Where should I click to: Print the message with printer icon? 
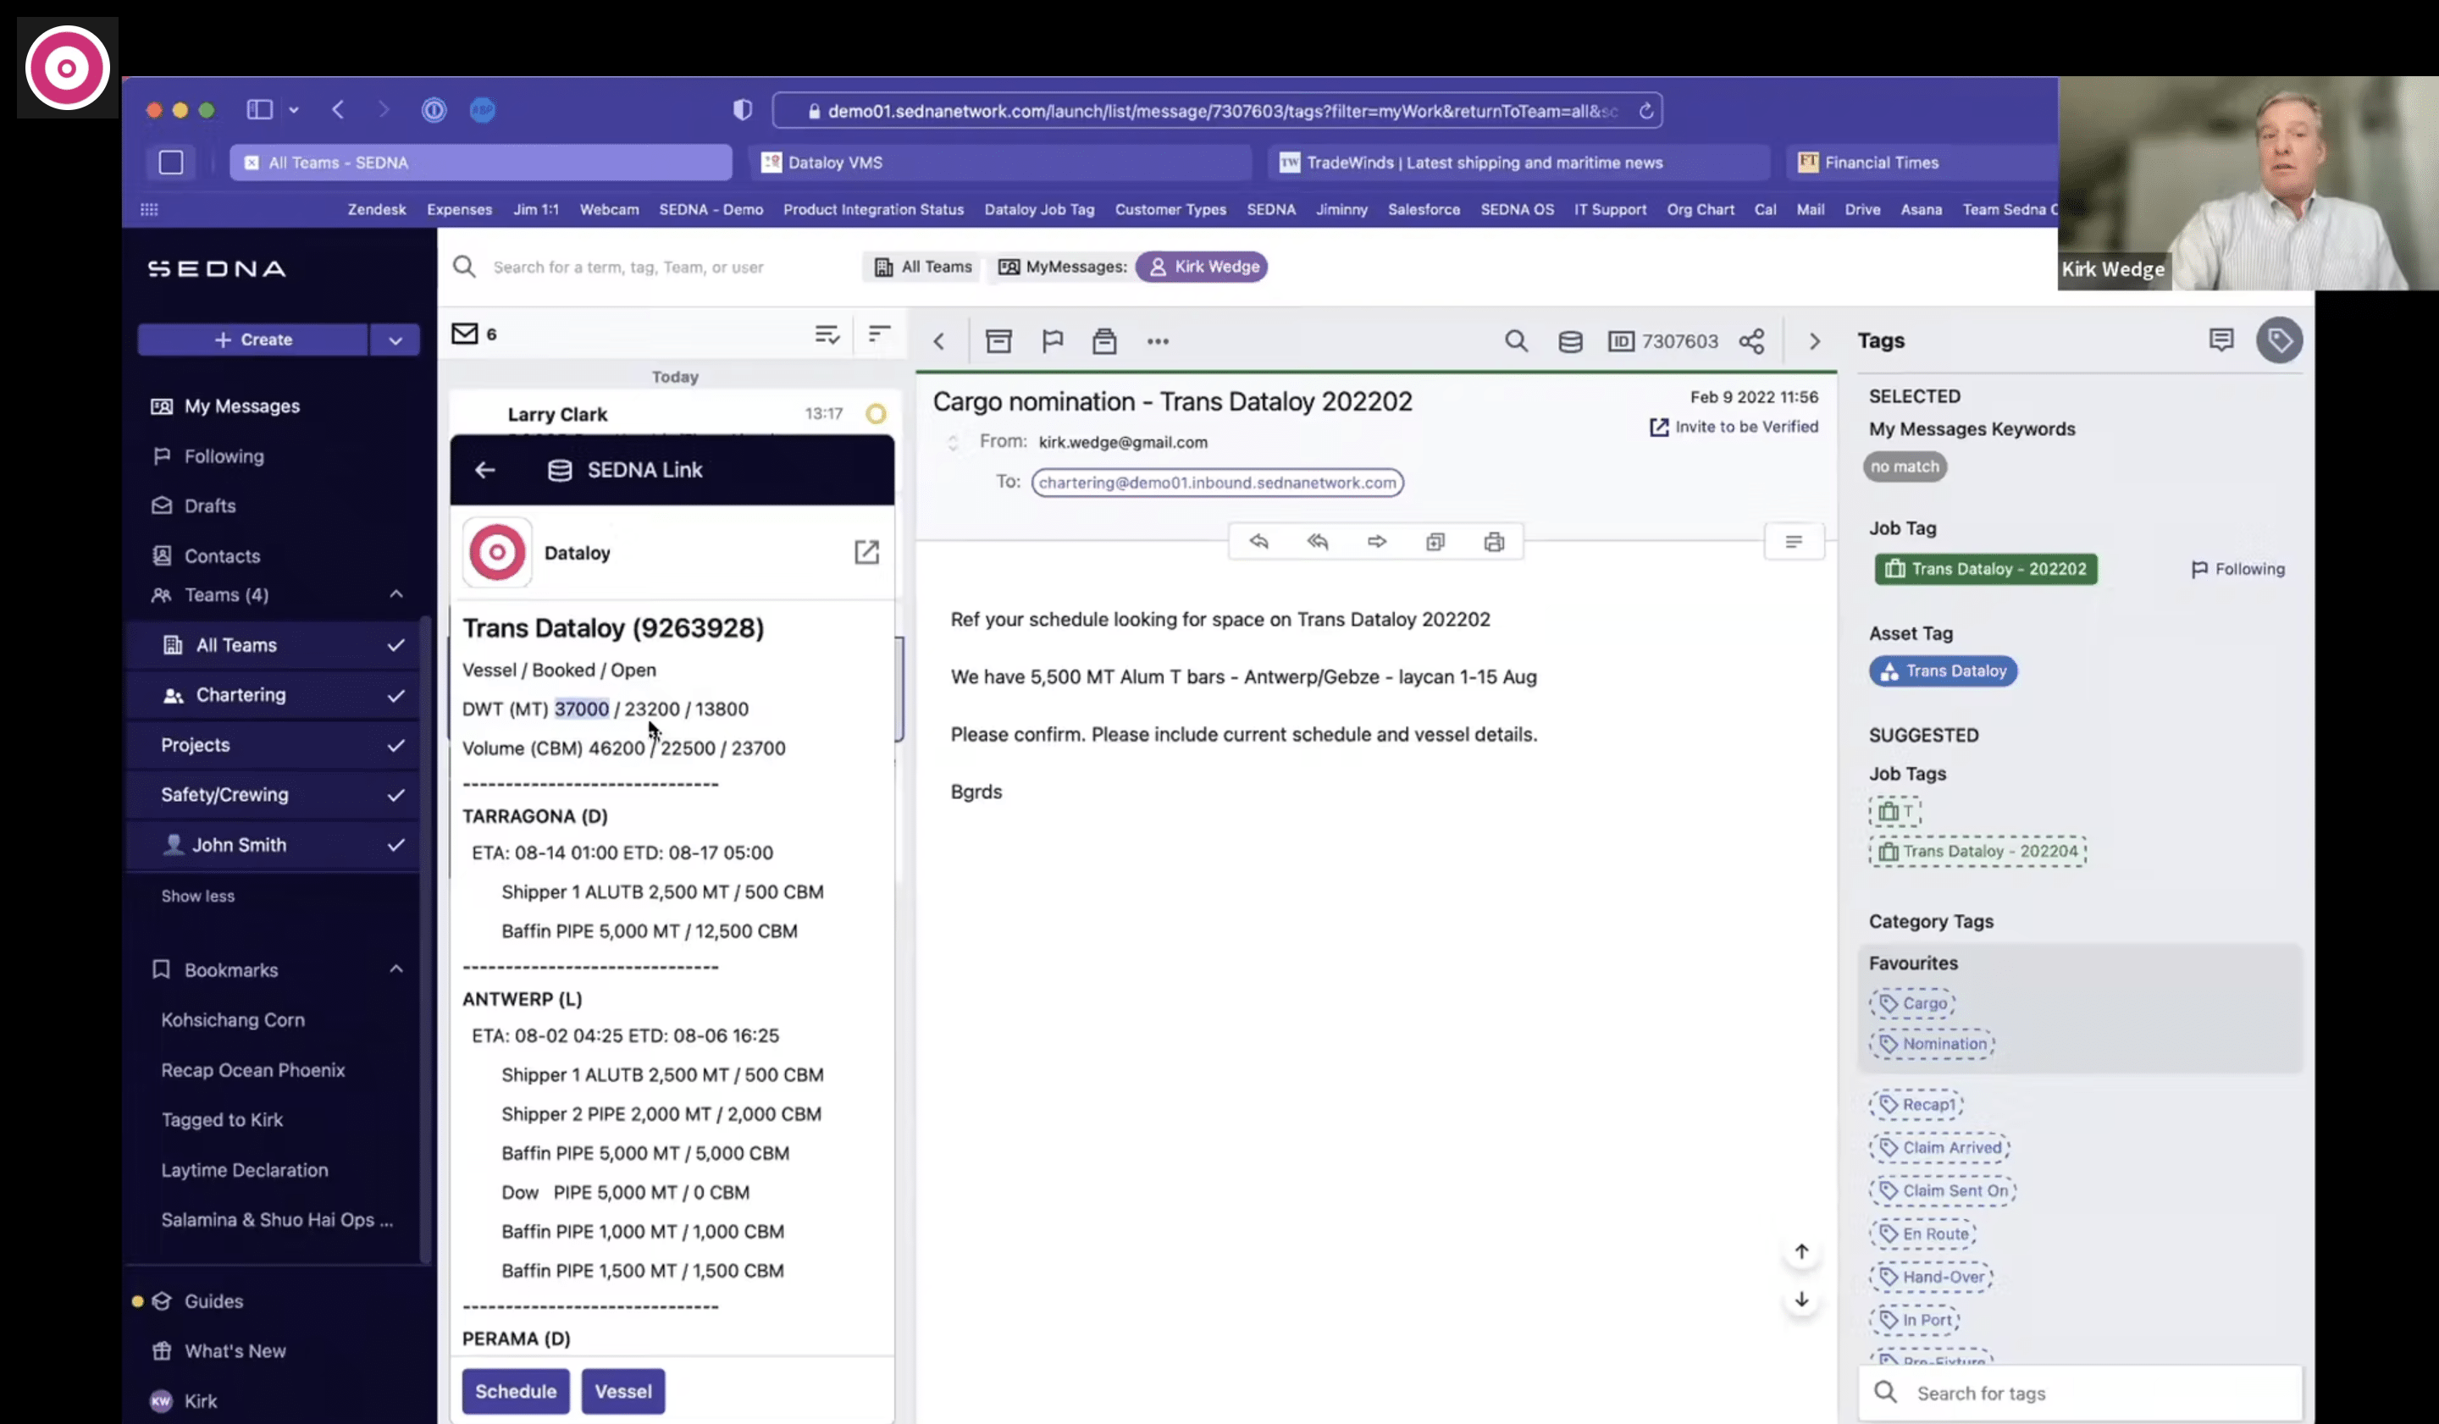pyautogui.click(x=1493, y=542)
